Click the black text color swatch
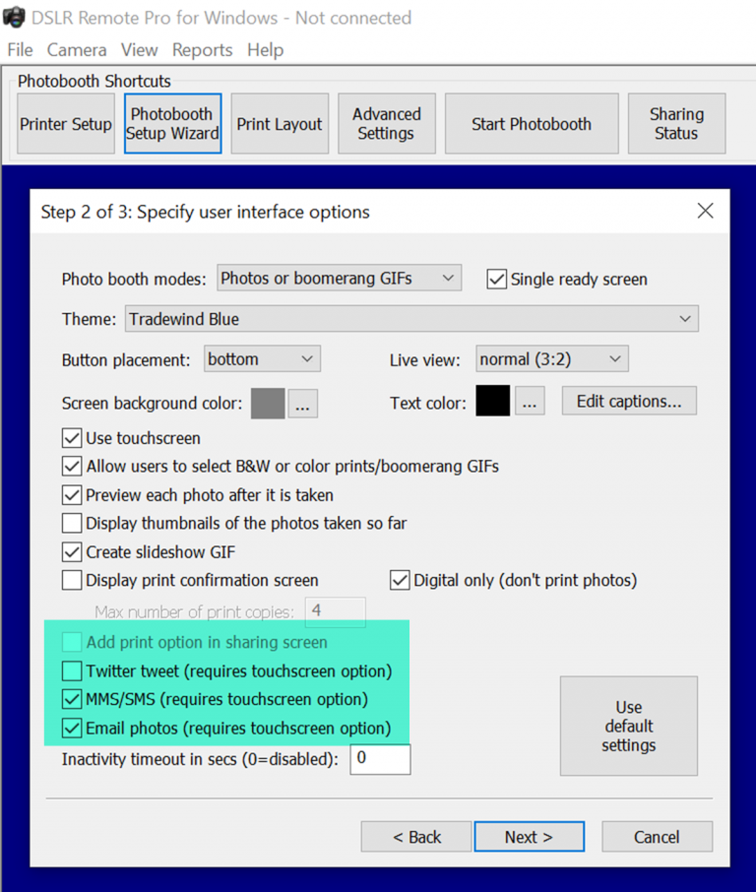 [x=492, y=401]
